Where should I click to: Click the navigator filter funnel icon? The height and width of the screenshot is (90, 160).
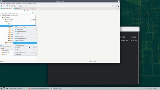(x=33, y=13)
